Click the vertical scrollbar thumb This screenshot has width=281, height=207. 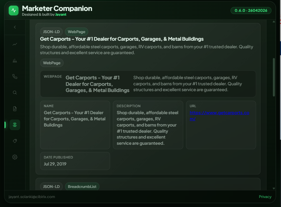pyautogui.click(x=274, y=77)
